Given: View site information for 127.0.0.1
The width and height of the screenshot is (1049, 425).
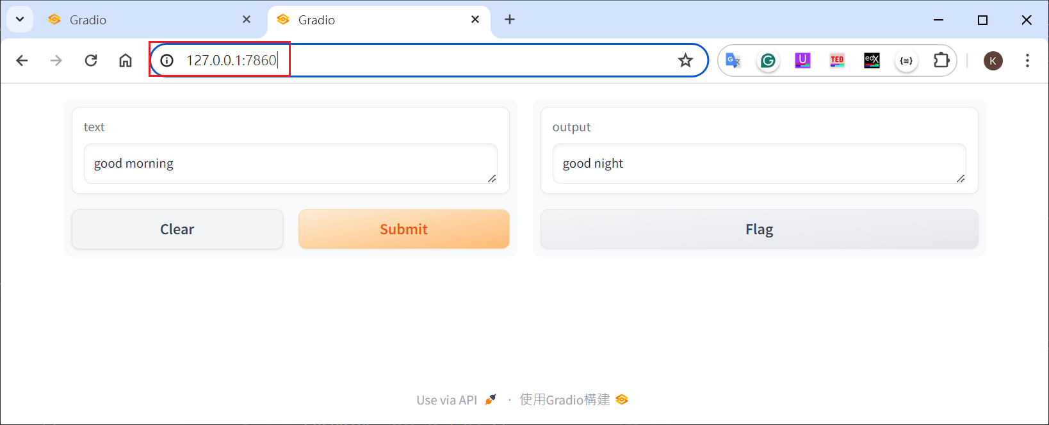Looking at the screenshot, I should [x=167, y=61].
